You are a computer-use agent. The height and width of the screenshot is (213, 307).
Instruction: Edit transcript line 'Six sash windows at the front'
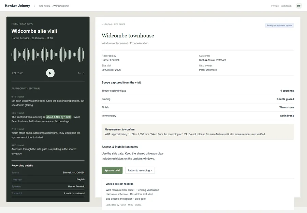click(x=48, y=103)
